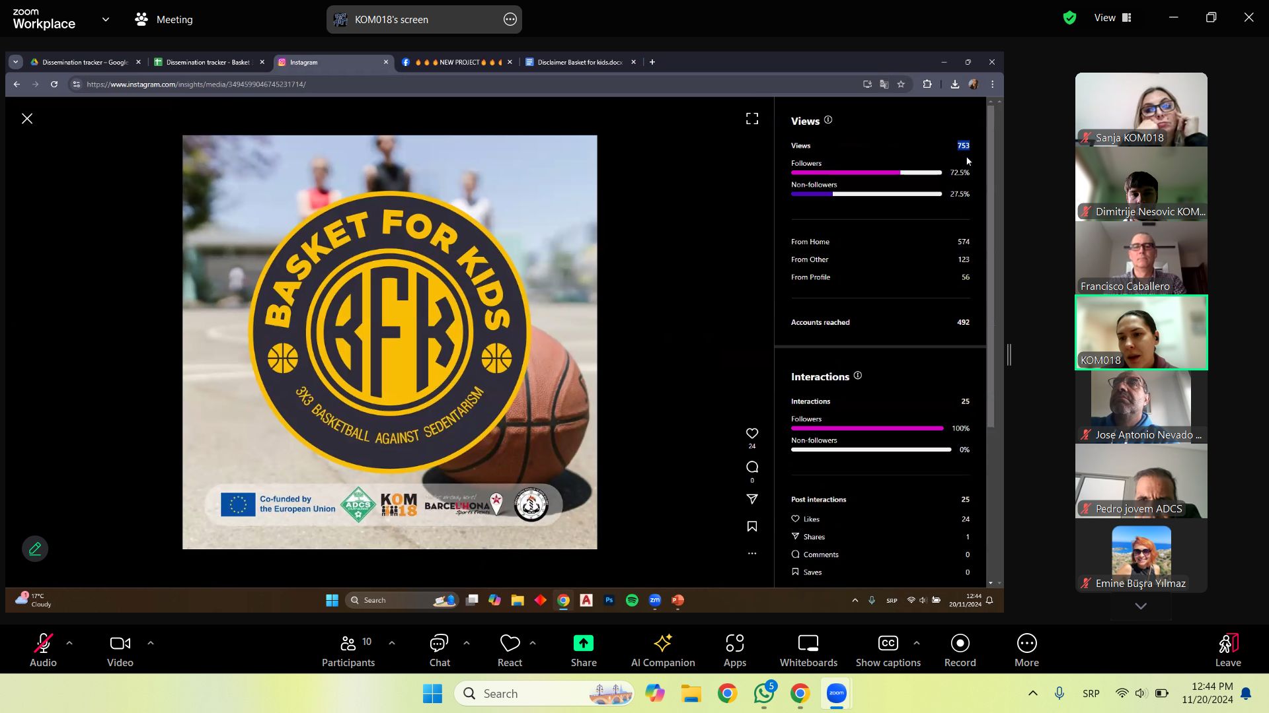Close the Instagram insights view
The width and height of the screenshot is (1269, 713).
pos(27,118)
